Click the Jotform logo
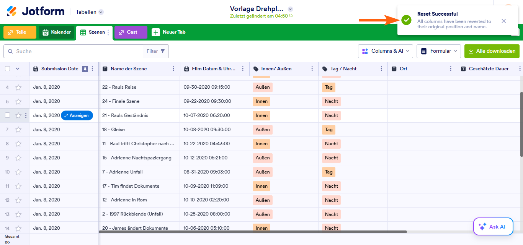Image resolution: width=523 pixels, height=245 pixels. (x=35, y=11)
